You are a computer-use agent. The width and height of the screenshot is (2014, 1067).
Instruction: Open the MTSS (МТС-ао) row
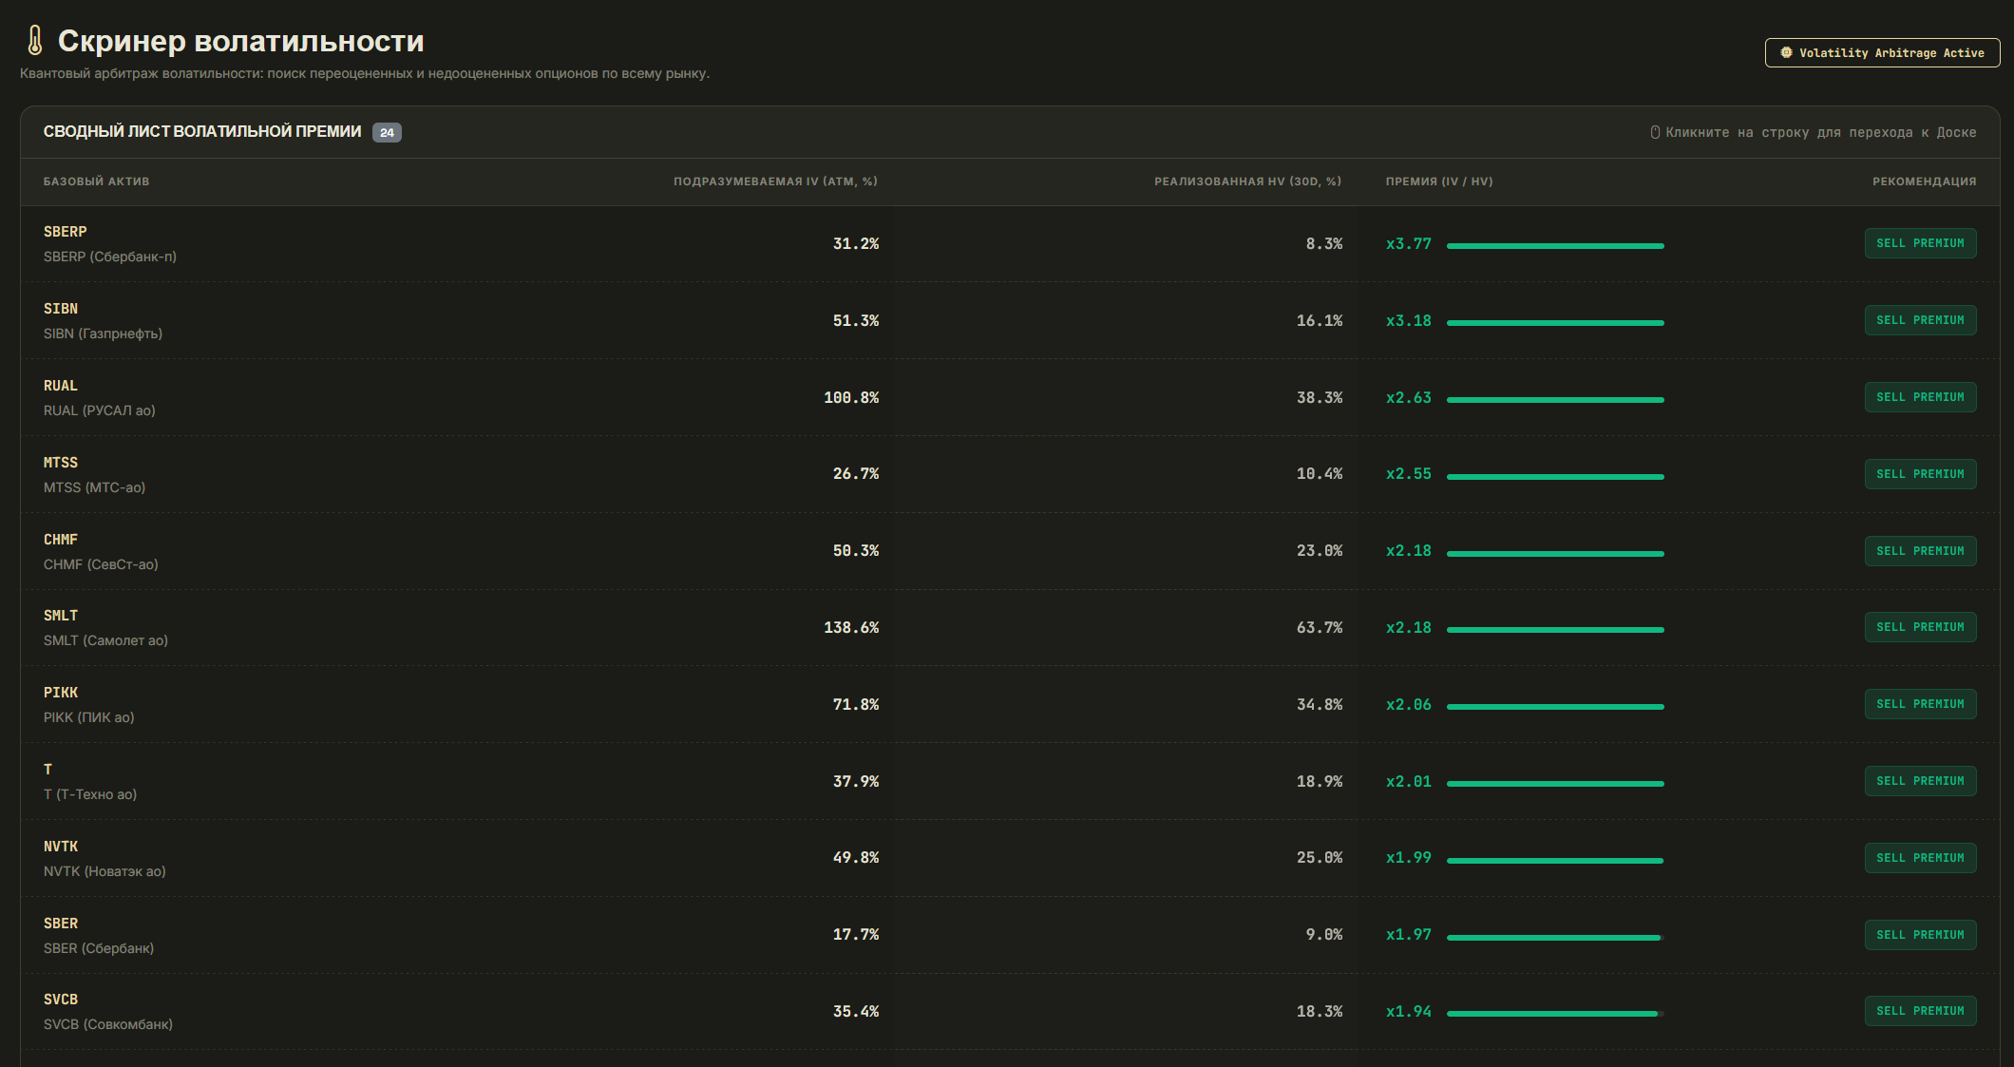1010,474
